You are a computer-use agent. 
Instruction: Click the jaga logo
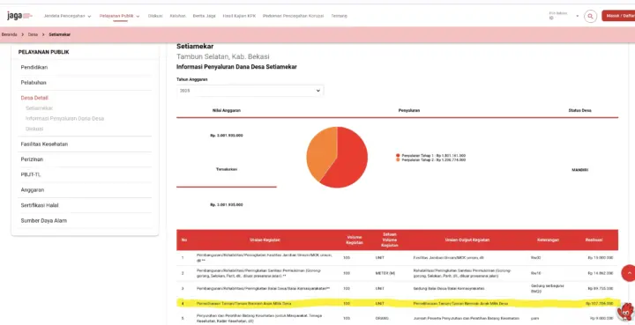click(19, 16)
